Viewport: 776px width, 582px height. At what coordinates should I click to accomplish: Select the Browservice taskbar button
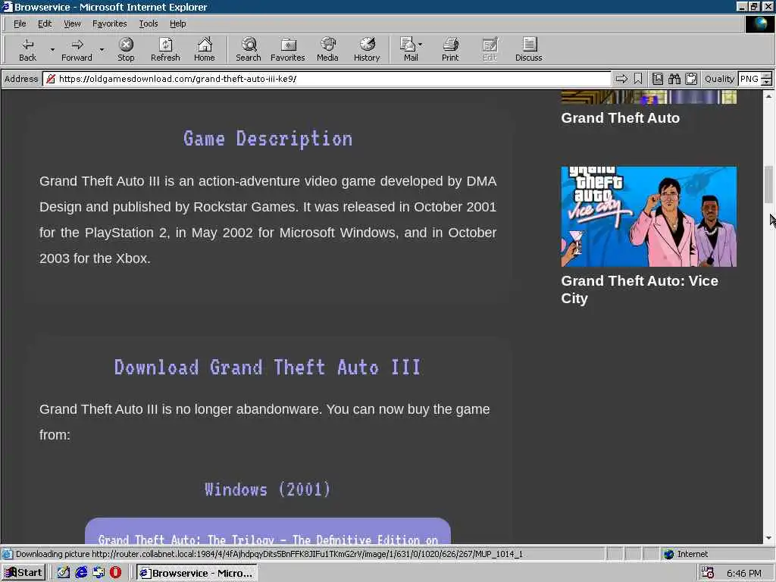197,573
